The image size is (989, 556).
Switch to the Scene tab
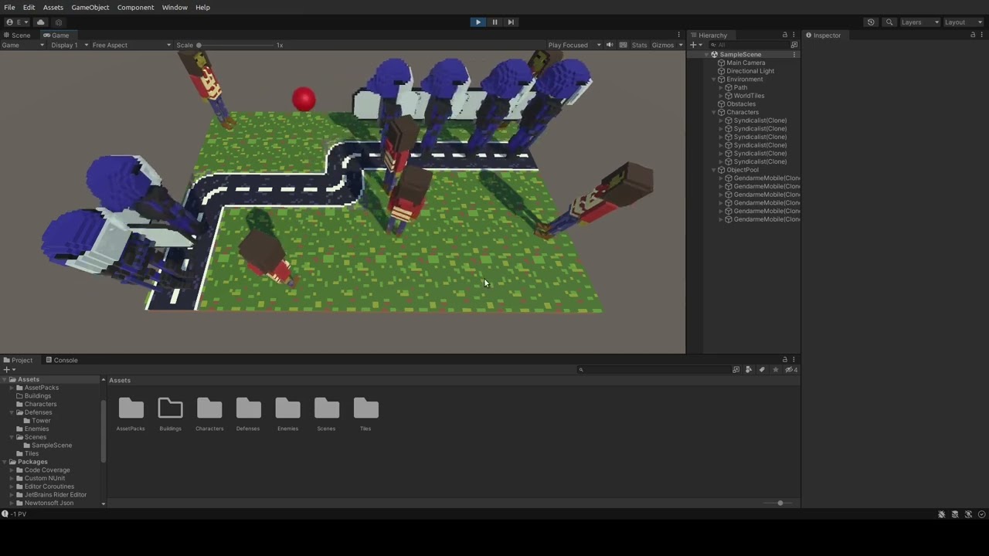17,36
